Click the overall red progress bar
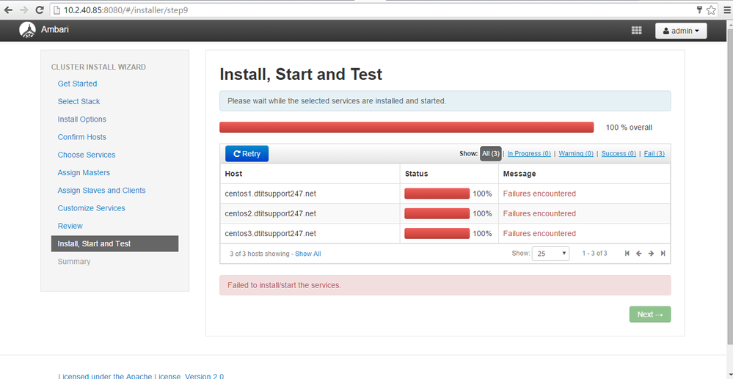The image size is (733, 379). [406, 127]
